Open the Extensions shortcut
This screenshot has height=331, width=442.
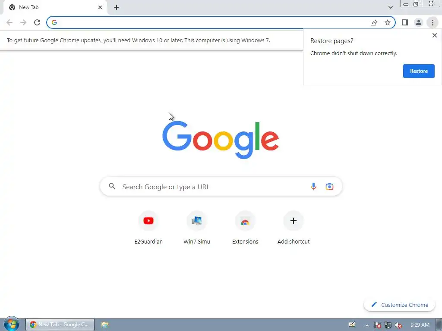tap(245, 228)
